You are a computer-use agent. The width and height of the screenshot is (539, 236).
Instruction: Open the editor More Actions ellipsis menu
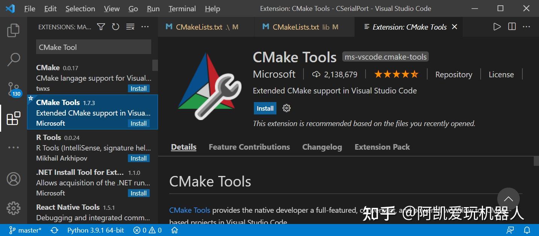[526, 27]
